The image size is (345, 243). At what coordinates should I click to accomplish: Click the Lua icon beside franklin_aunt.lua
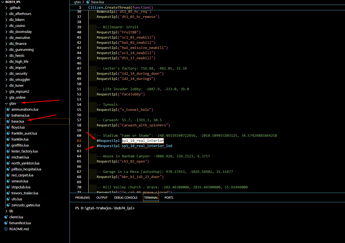click(8, 133)
